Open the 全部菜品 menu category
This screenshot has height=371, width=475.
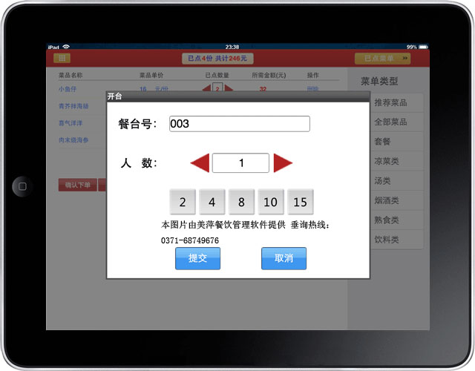[x=390, y=122]
